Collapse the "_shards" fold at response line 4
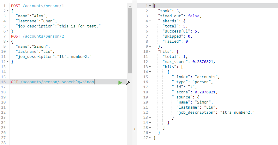 pos(150,21)
